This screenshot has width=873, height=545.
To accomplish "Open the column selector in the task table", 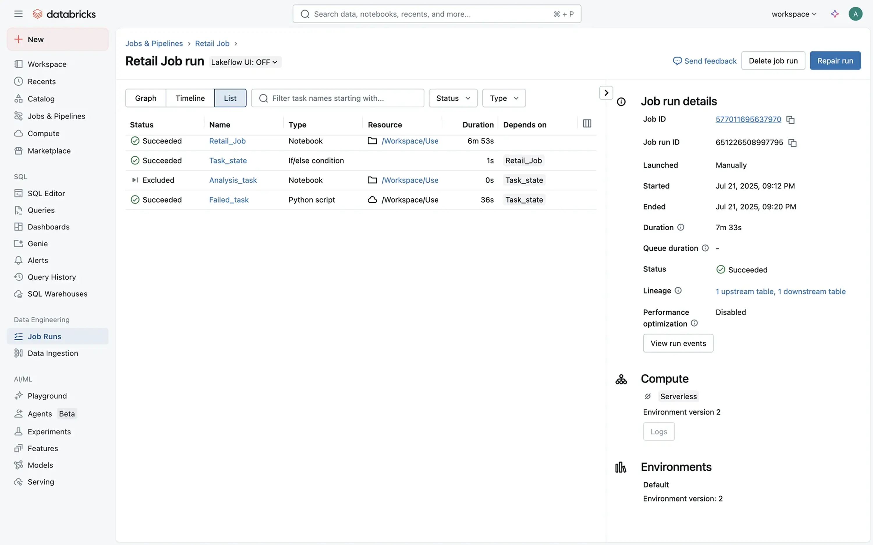I will point(587,123).
